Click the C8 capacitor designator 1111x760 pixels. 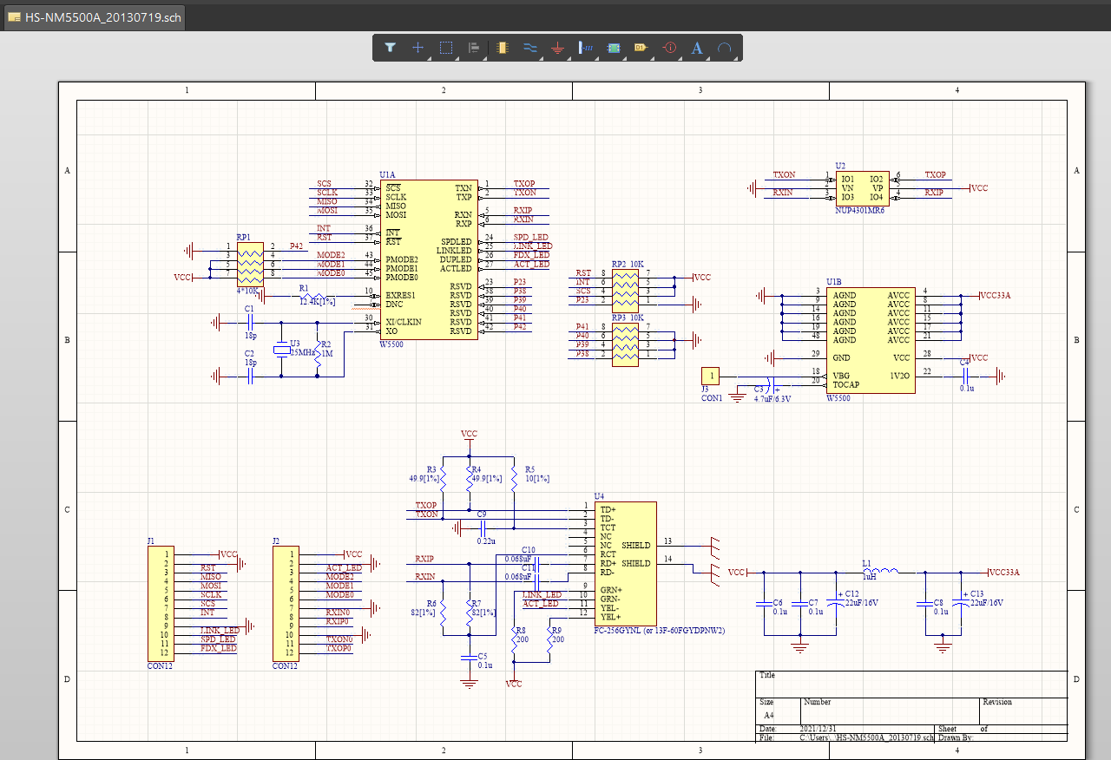pos(939,602)
